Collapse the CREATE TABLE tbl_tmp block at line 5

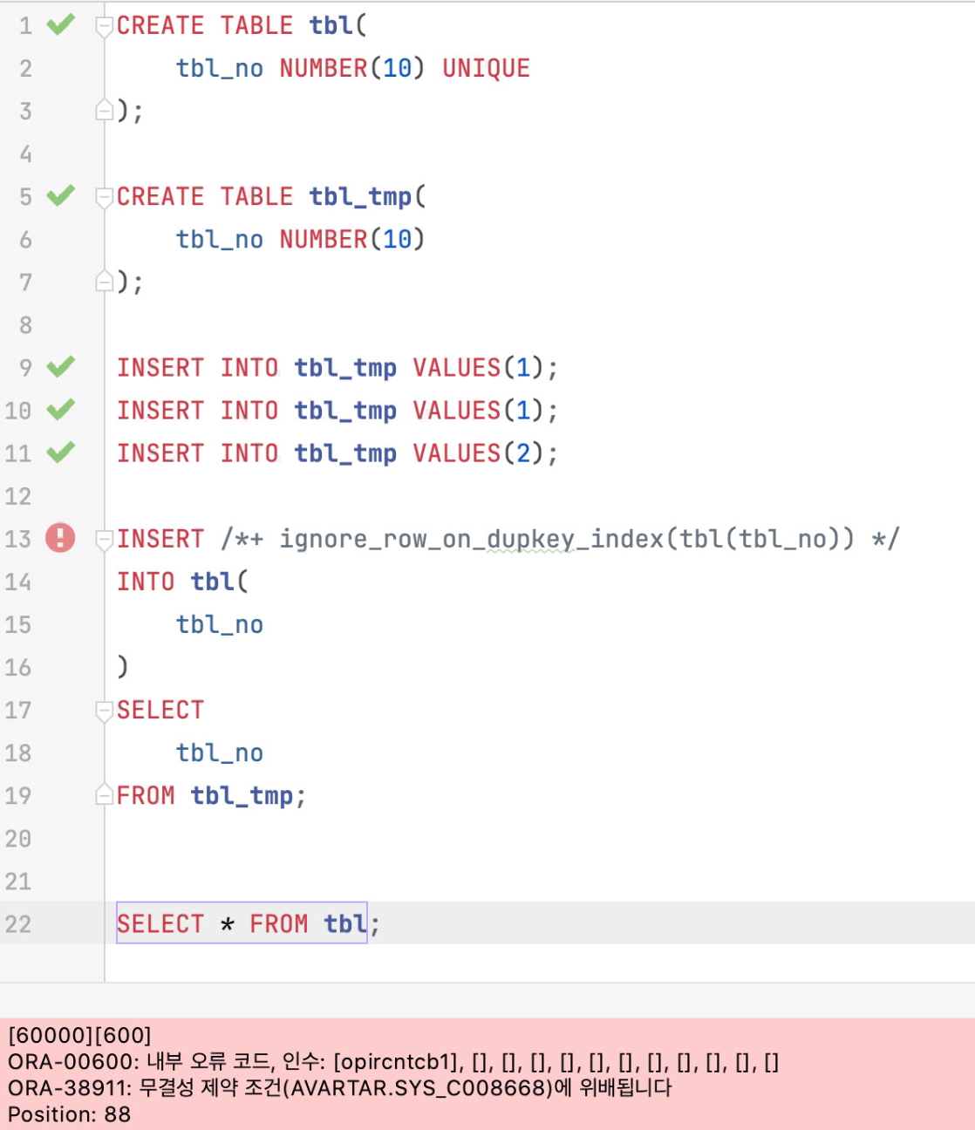tap(104, 197)
